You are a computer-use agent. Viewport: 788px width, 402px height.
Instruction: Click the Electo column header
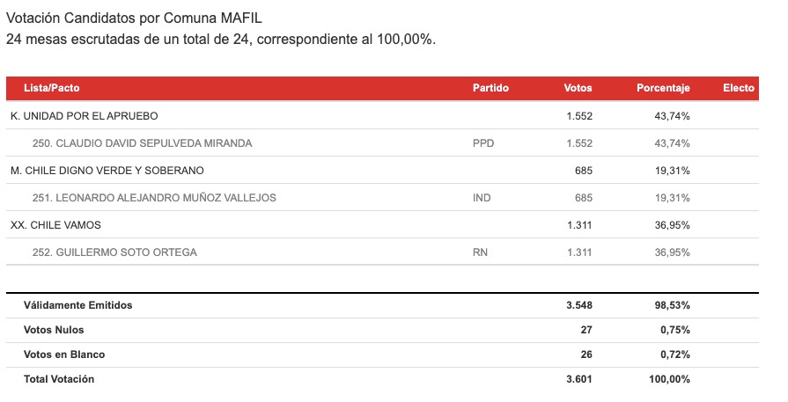tap(738, 88)
